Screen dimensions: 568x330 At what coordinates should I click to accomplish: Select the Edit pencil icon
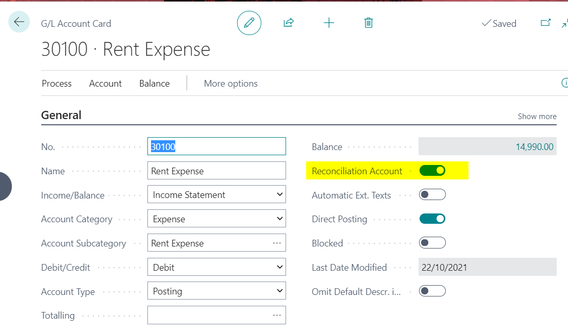[249, 23]
